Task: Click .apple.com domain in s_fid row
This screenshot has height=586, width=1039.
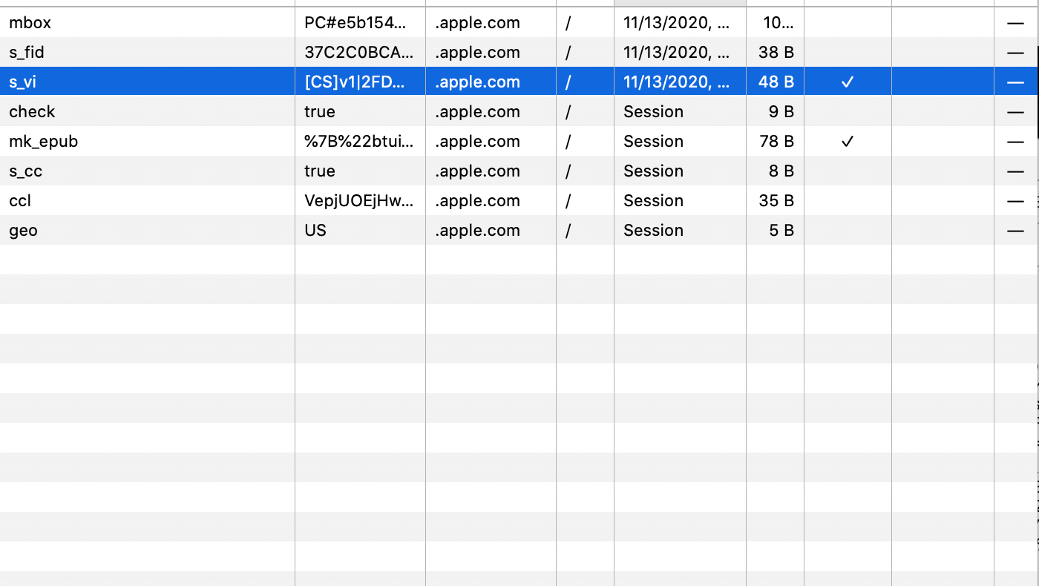Action: click(x=477, y=53)
